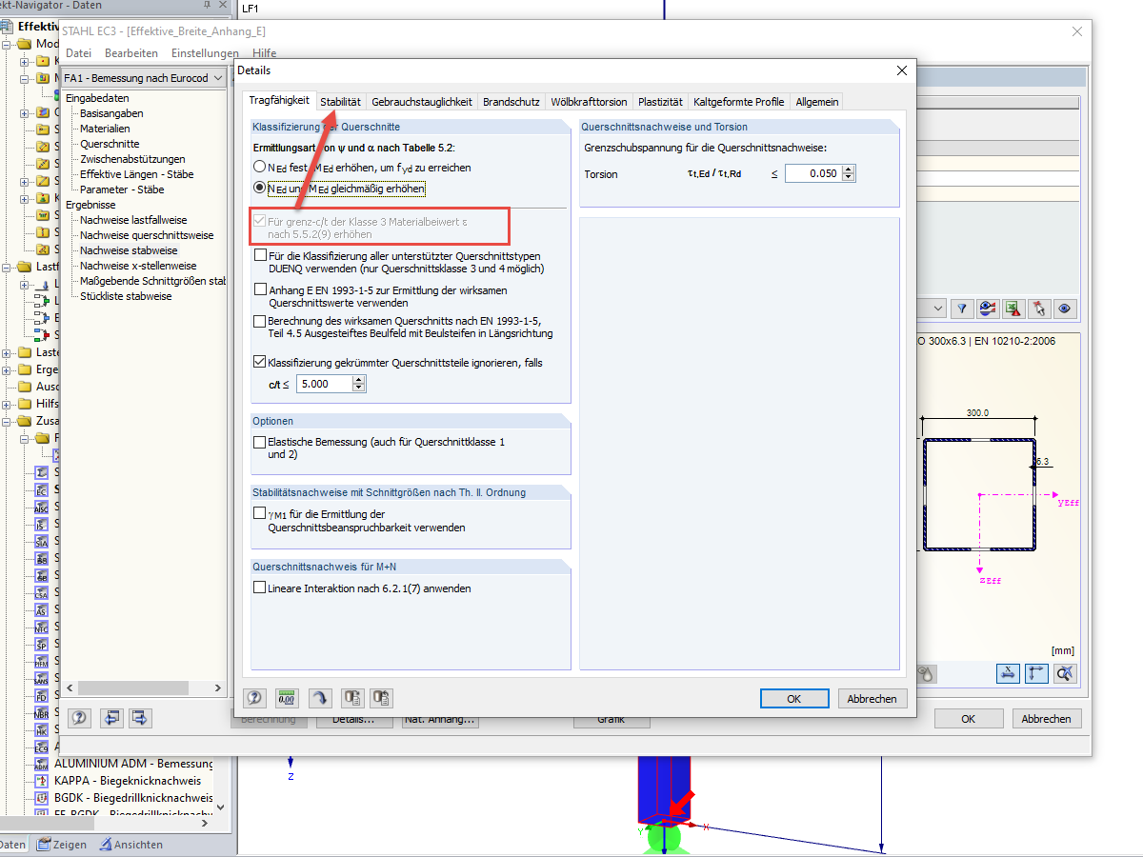Open the Wölbkrafttorsion tab
This screenshot has width=1143, height=857.
coord(589,102)
